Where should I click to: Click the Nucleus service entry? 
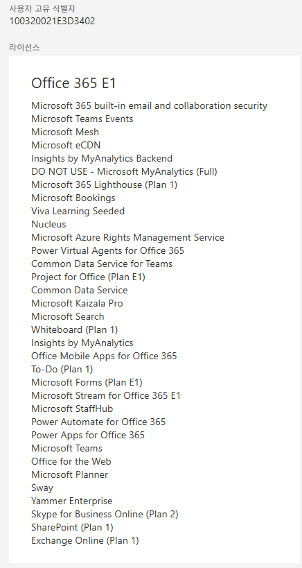point(48,224)
